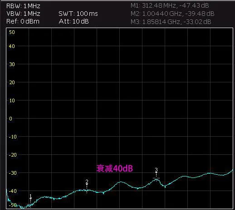The height and width of the screenshot is (210, 235).
Task: Select the VBW: 1 MHz setting
Action: coord(23,14)
